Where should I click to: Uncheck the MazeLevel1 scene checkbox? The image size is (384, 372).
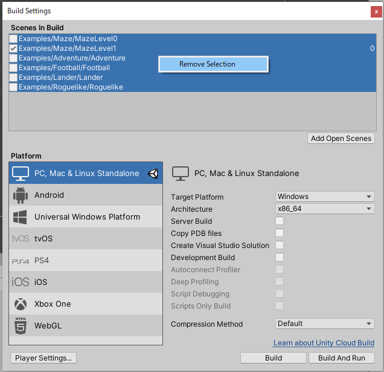pos(13,48)
